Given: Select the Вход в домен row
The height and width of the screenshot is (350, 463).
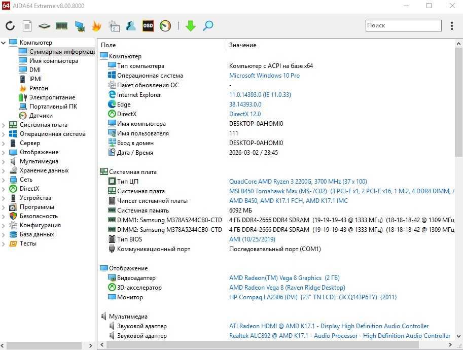Looking at the screenshot, I should (x=276, y=143).
